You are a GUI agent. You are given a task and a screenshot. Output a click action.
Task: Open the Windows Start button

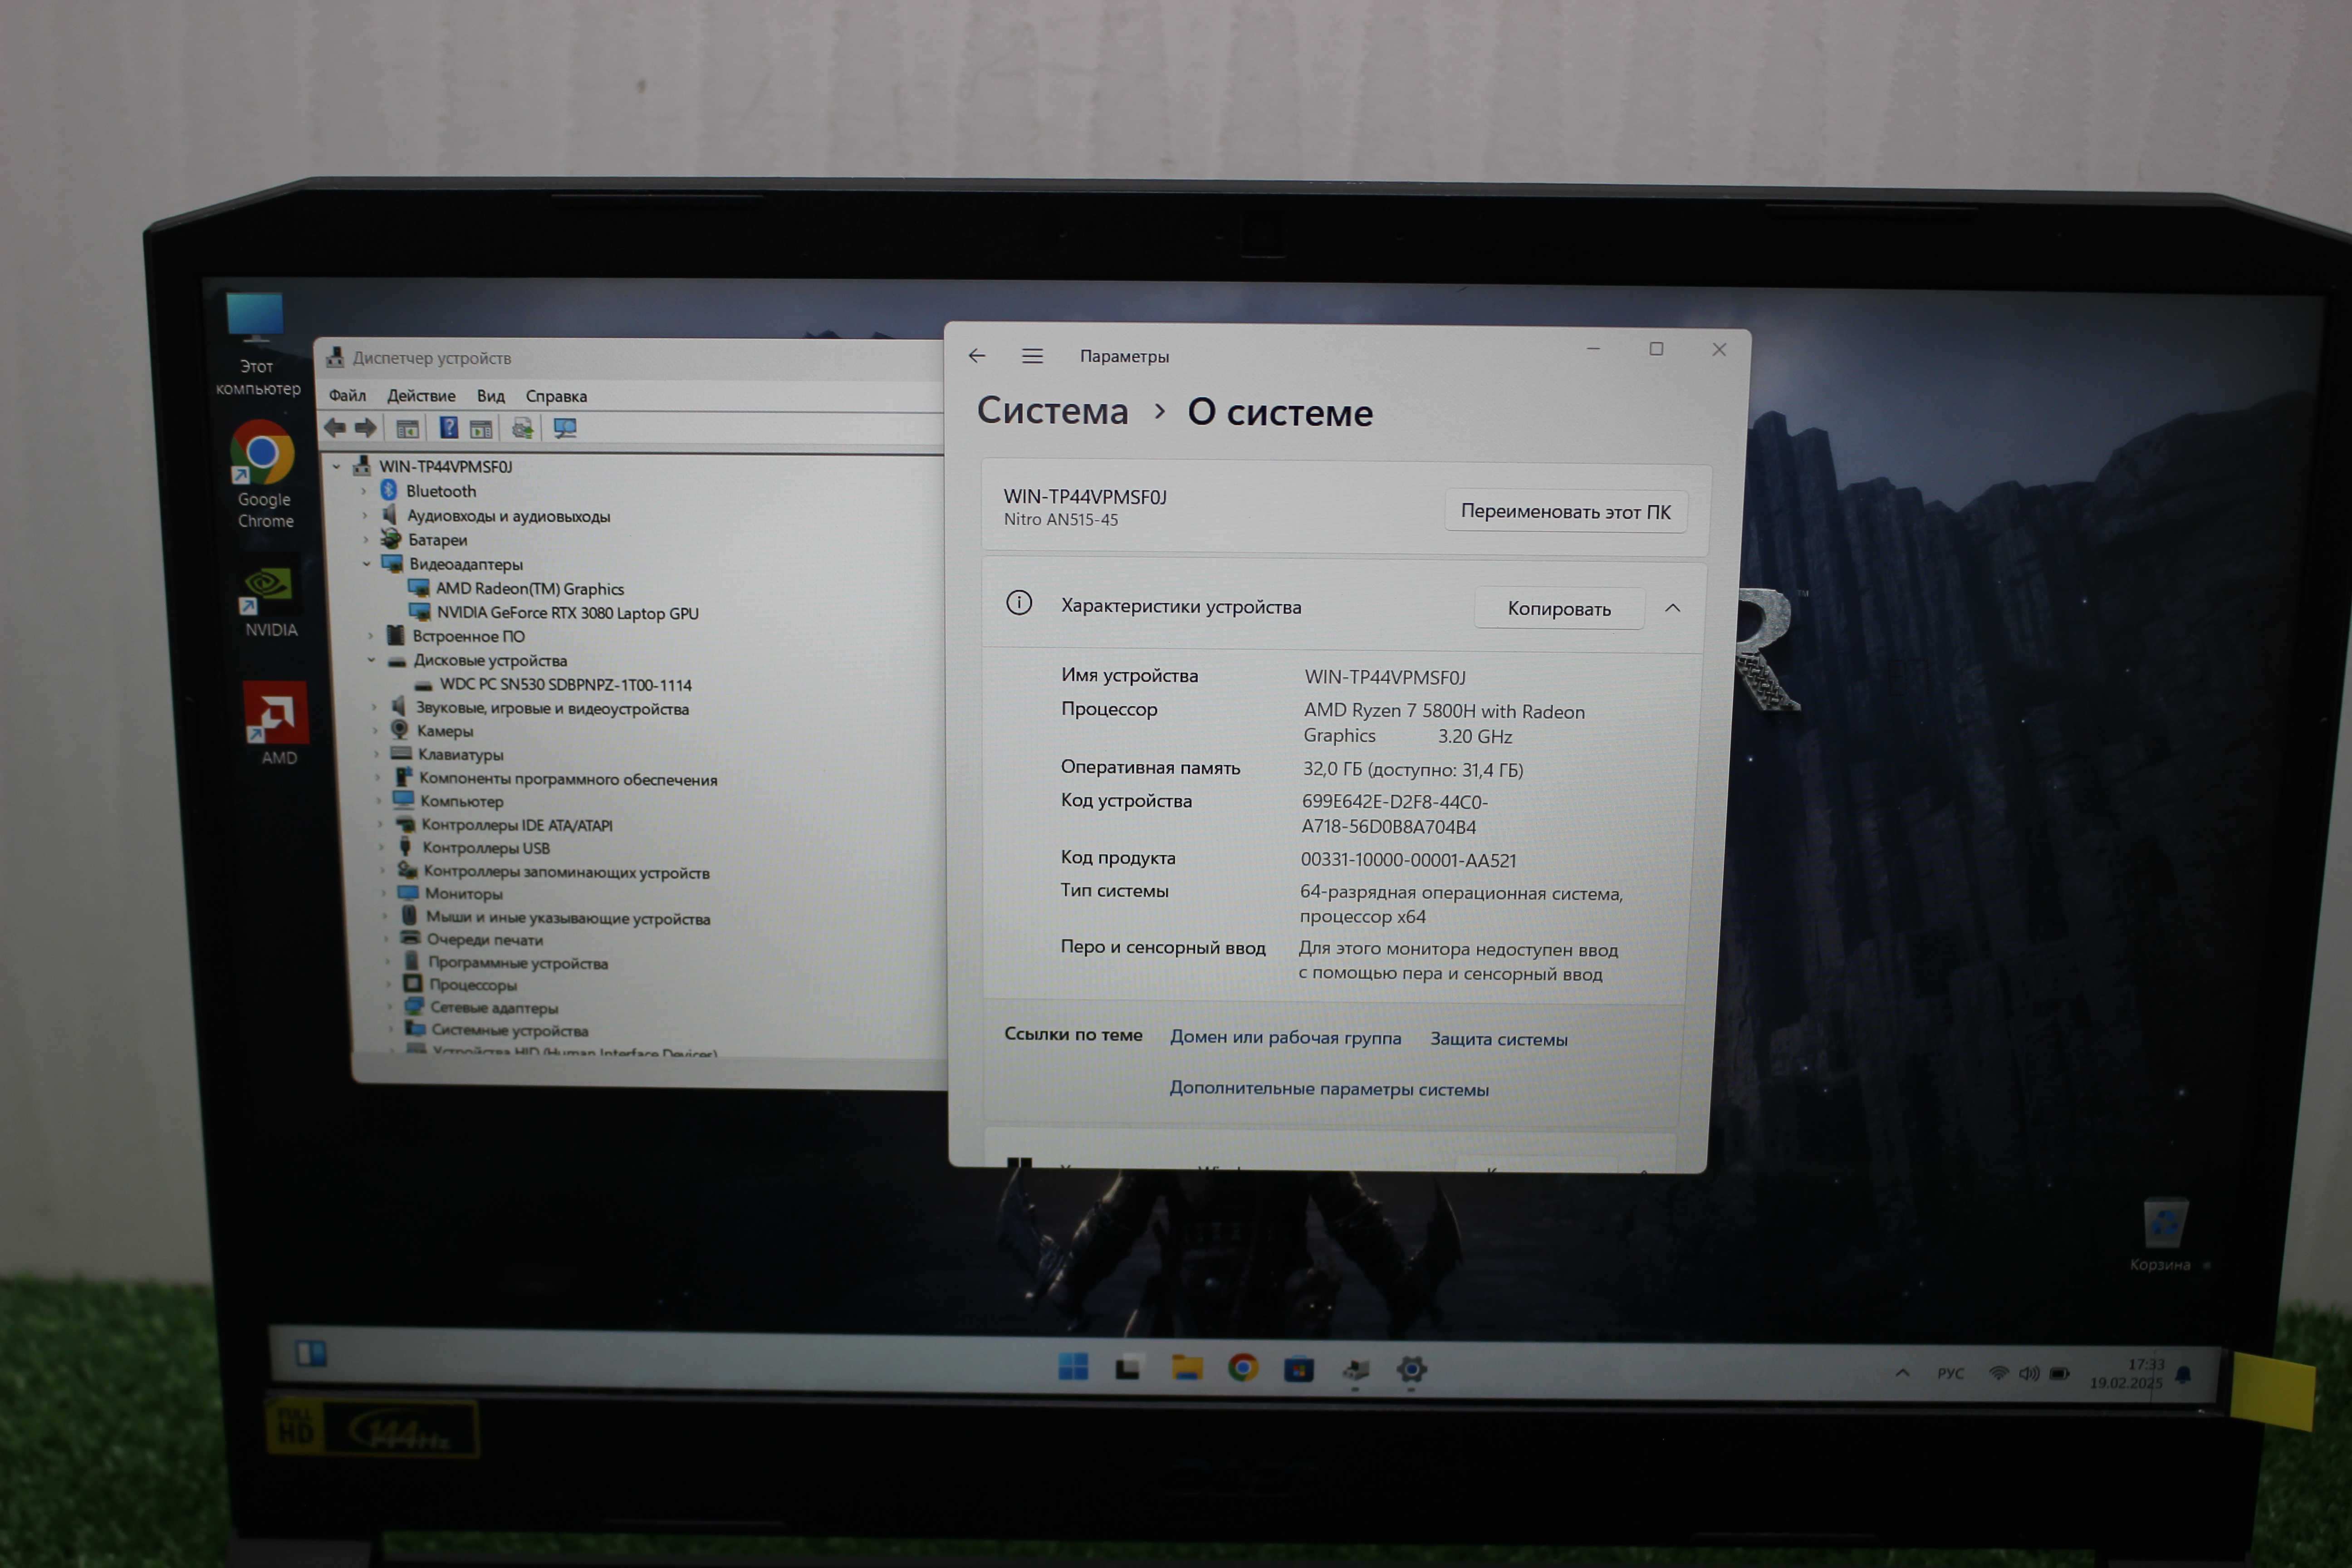(x=1073, y=1367)
